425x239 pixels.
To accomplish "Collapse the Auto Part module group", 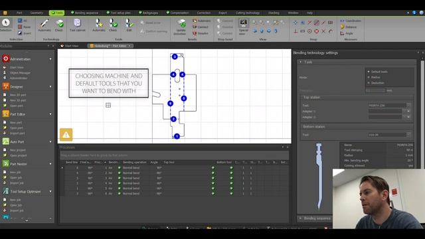I will [50, 141].
